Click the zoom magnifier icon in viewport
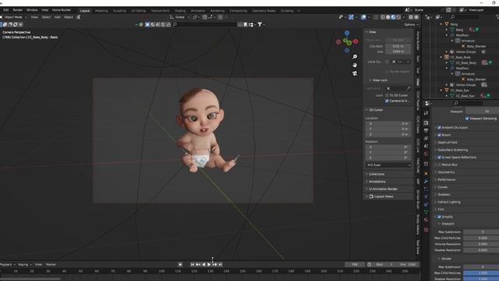 (x=355, y=57)
